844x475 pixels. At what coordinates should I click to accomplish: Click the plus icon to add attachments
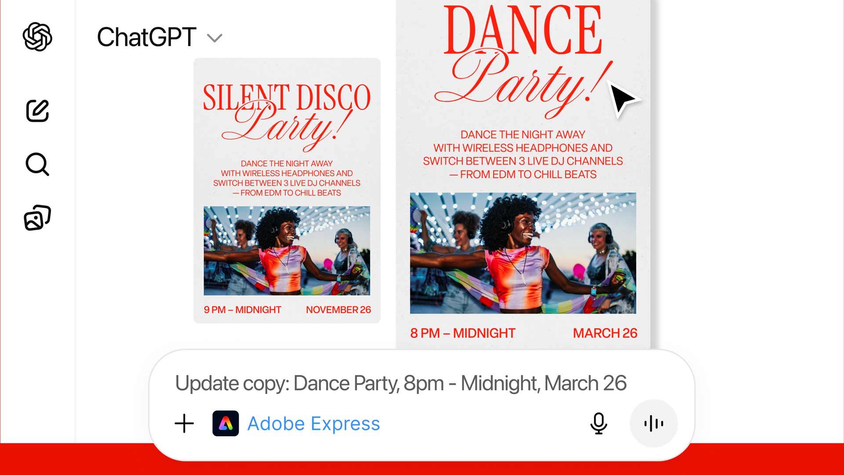pyautogui.click(x=184, y=424)
